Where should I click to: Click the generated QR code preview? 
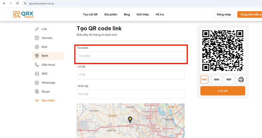tap(223, 50)
